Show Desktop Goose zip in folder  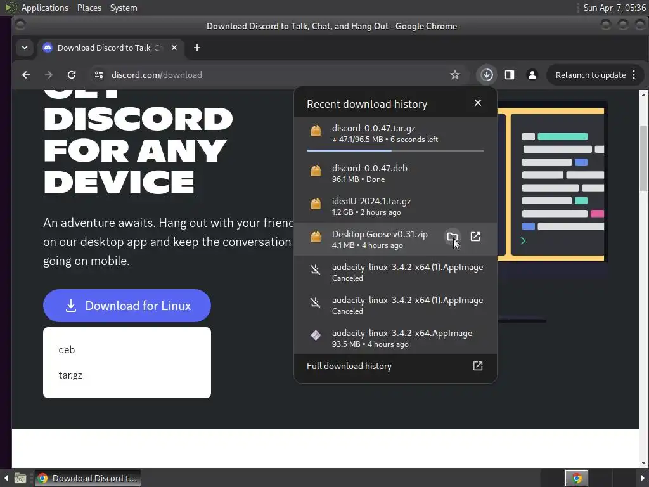click(x=453, y=237)
